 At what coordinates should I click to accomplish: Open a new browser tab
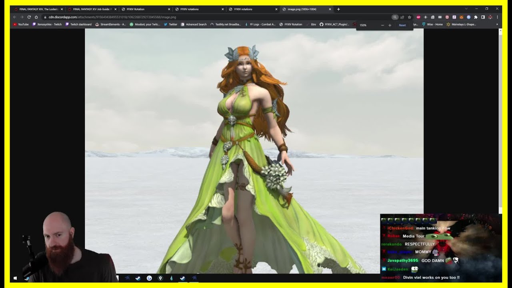[x=338, y=9]
